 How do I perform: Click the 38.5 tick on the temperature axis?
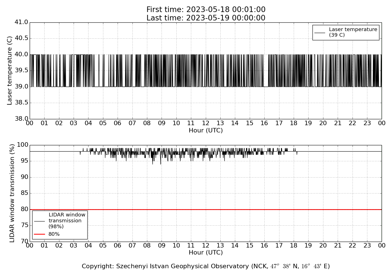[21, 103]
